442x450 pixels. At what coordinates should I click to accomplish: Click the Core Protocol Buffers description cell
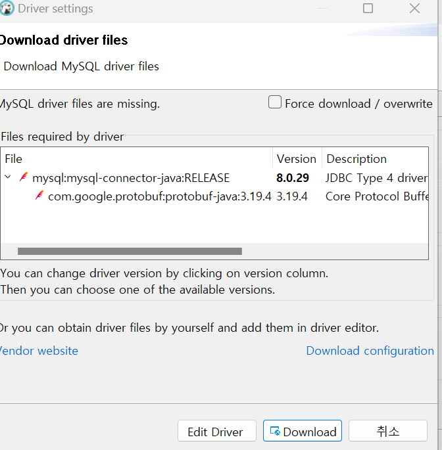click(377, 196)
